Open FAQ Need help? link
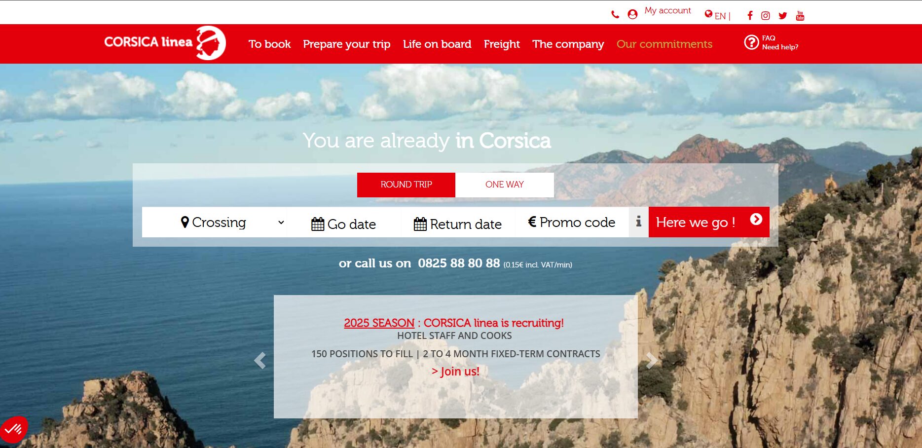Image resolution: width=922 pixels, height=448 pixels. [x=771, y=43]
